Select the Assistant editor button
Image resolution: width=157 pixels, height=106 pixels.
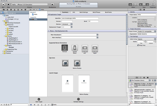[x=134, y=5]
